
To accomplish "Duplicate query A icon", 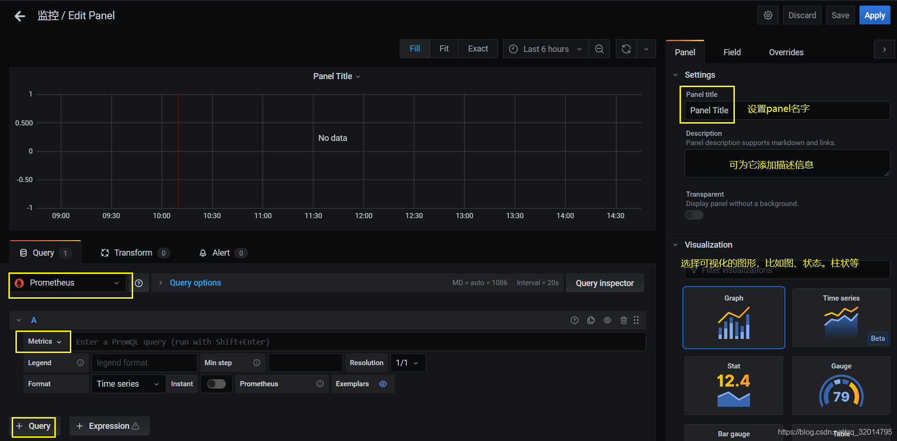I will click(591, 320).
